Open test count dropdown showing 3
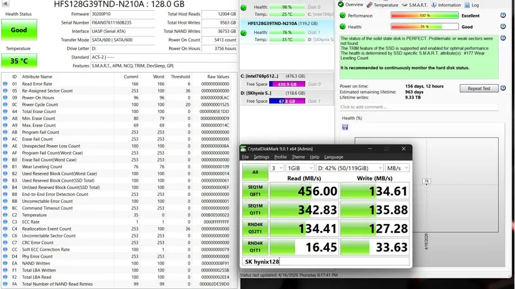This screenshot has height=289, width=515. pyautogui.click(x=277, y=168)
